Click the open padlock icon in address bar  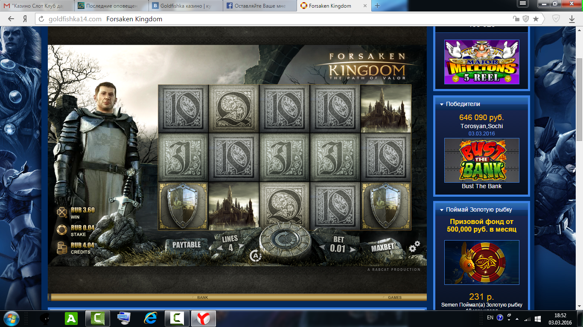click(516, 19)
